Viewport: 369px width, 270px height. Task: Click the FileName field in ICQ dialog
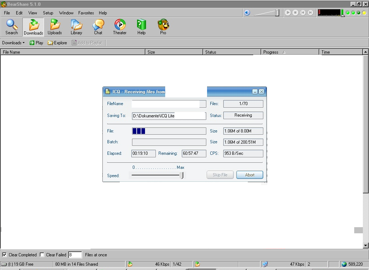tap(169, 104)
